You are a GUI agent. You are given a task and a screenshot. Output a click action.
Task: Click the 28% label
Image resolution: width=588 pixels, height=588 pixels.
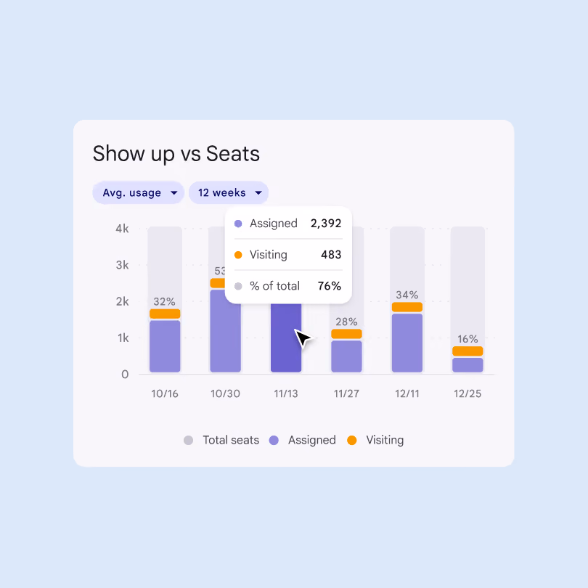tap(346, 322)
